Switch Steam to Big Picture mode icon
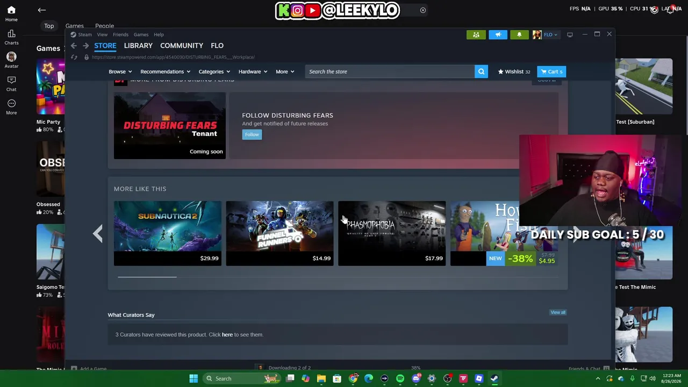 570,35
